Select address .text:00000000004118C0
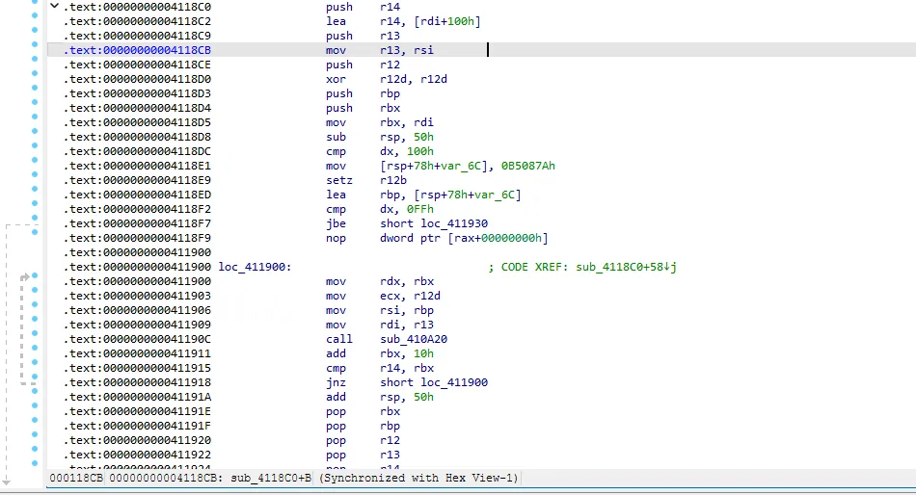Image resolution: width=916 pixels, height=495 pixels. coord(137,7)
